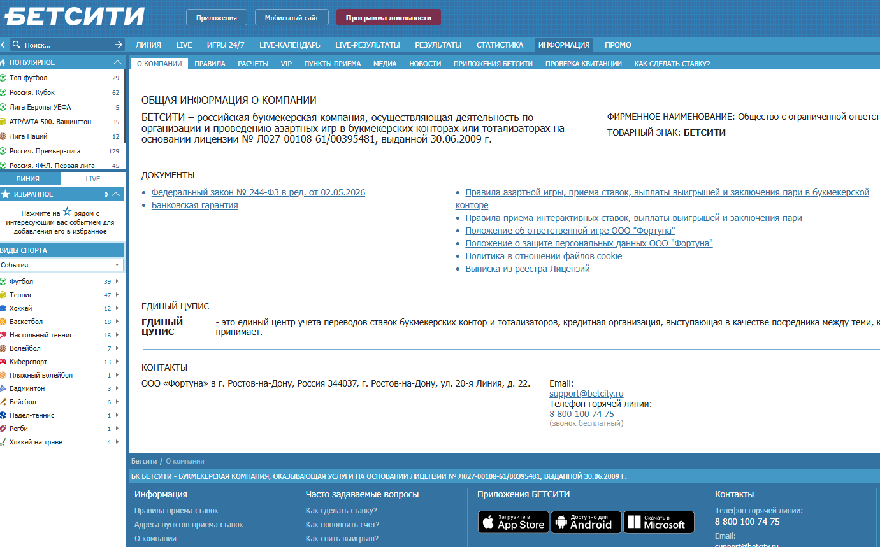Image resolution: width=880 pixels, height=547 pixels.
Task: Expand the Теннис arrow
Action: click(x=117, y=295)
